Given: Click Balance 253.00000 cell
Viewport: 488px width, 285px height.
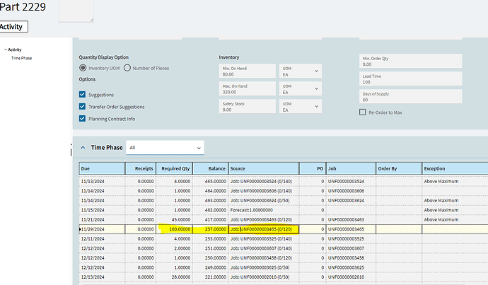Looking at the screenshot, I should click(x=210, y=239).
